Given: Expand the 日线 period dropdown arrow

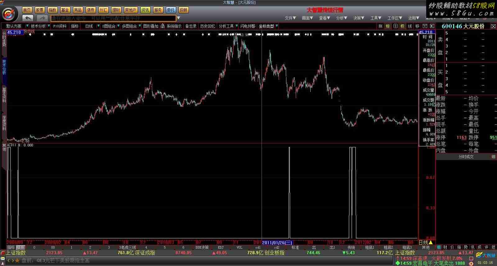Looking at the screenshot, I should (x=98, y=26).
